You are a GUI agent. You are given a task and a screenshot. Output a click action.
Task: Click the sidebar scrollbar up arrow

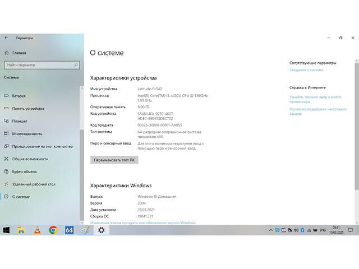tap(82, 88)
